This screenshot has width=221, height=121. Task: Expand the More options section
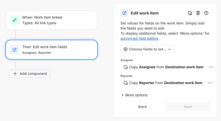pyautogui.click(x=134, y=95)
